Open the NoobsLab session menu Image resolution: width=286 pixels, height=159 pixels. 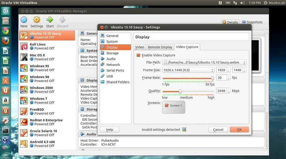(274, 3)
